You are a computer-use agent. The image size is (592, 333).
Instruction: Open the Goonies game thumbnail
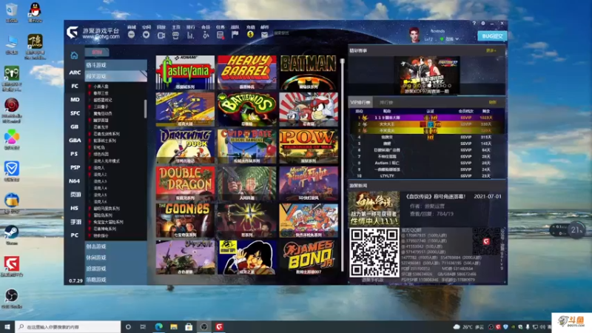(186, 221)
